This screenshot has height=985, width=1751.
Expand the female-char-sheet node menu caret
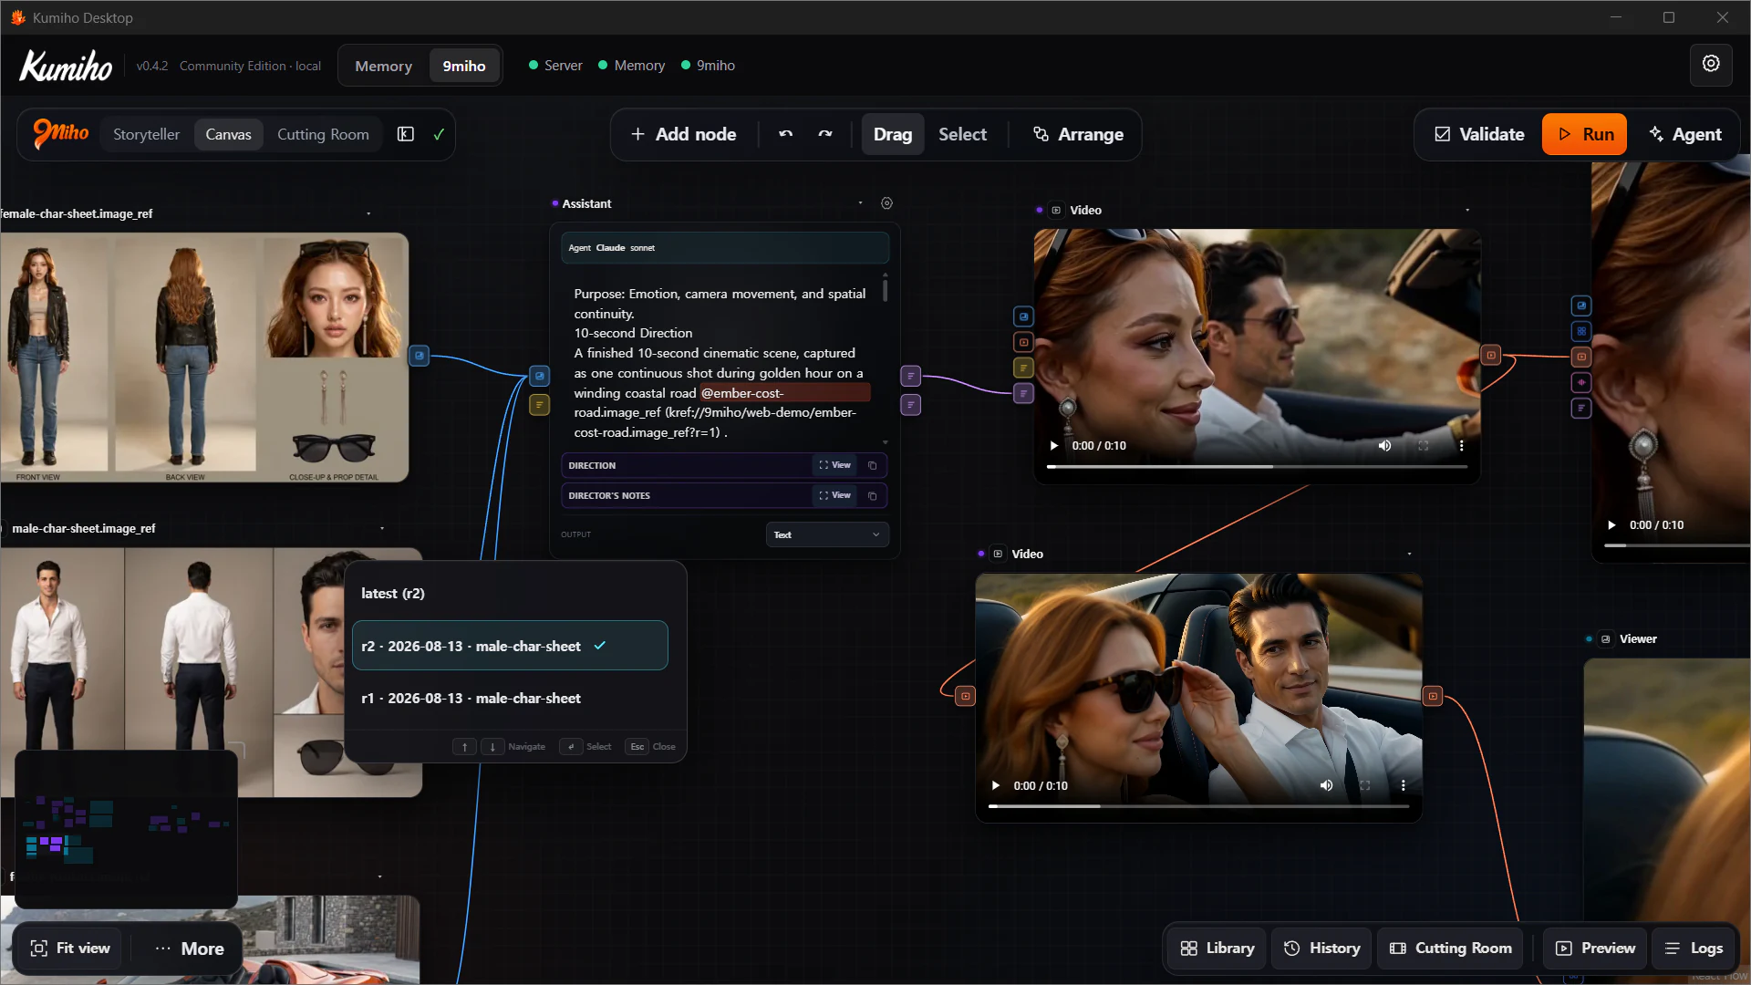coord(368,214)
